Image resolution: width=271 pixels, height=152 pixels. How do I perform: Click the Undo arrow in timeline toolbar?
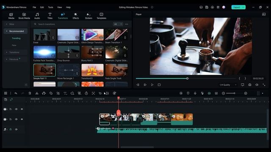click(16, 93)
